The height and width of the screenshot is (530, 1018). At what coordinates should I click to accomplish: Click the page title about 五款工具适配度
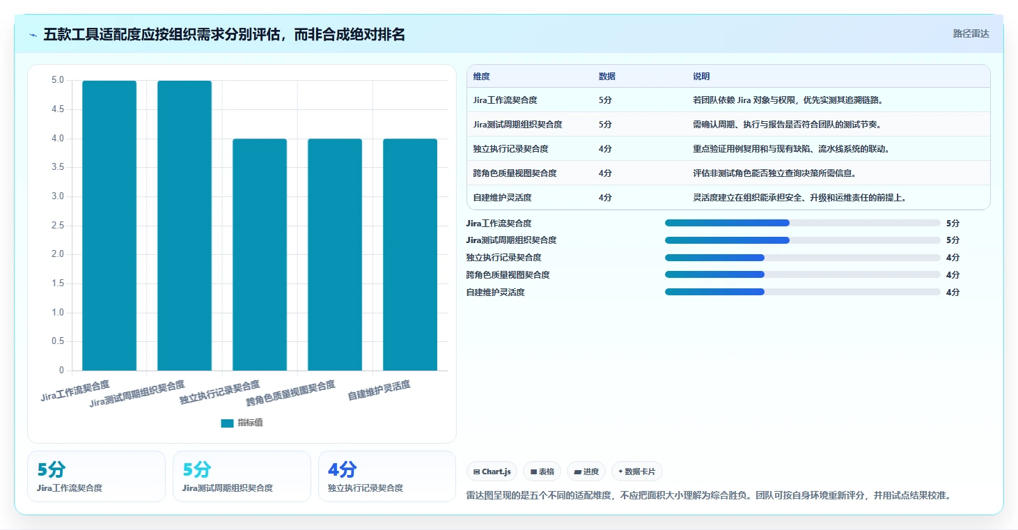(x=224, y=34)
